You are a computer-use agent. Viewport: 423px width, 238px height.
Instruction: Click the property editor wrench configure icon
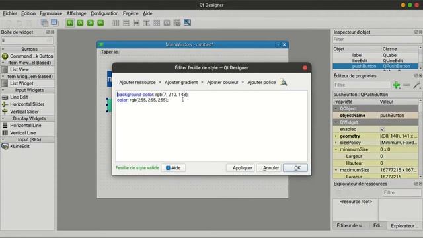click(417, 85)
